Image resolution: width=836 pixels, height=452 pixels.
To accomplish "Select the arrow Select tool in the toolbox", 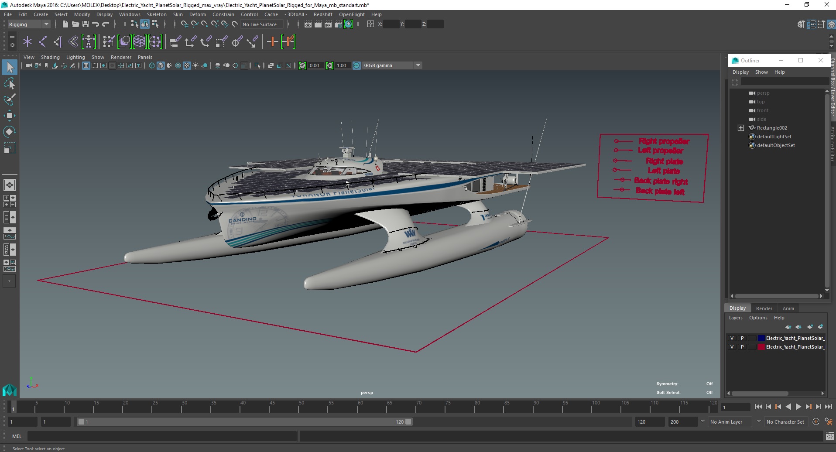I will coord(10,67).
